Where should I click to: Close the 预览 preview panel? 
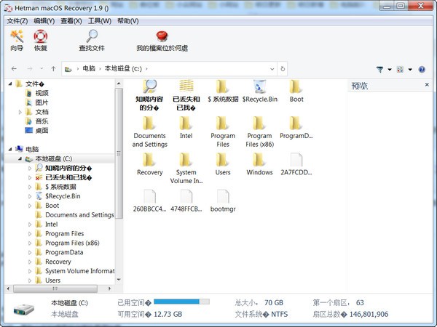(427, 84)
